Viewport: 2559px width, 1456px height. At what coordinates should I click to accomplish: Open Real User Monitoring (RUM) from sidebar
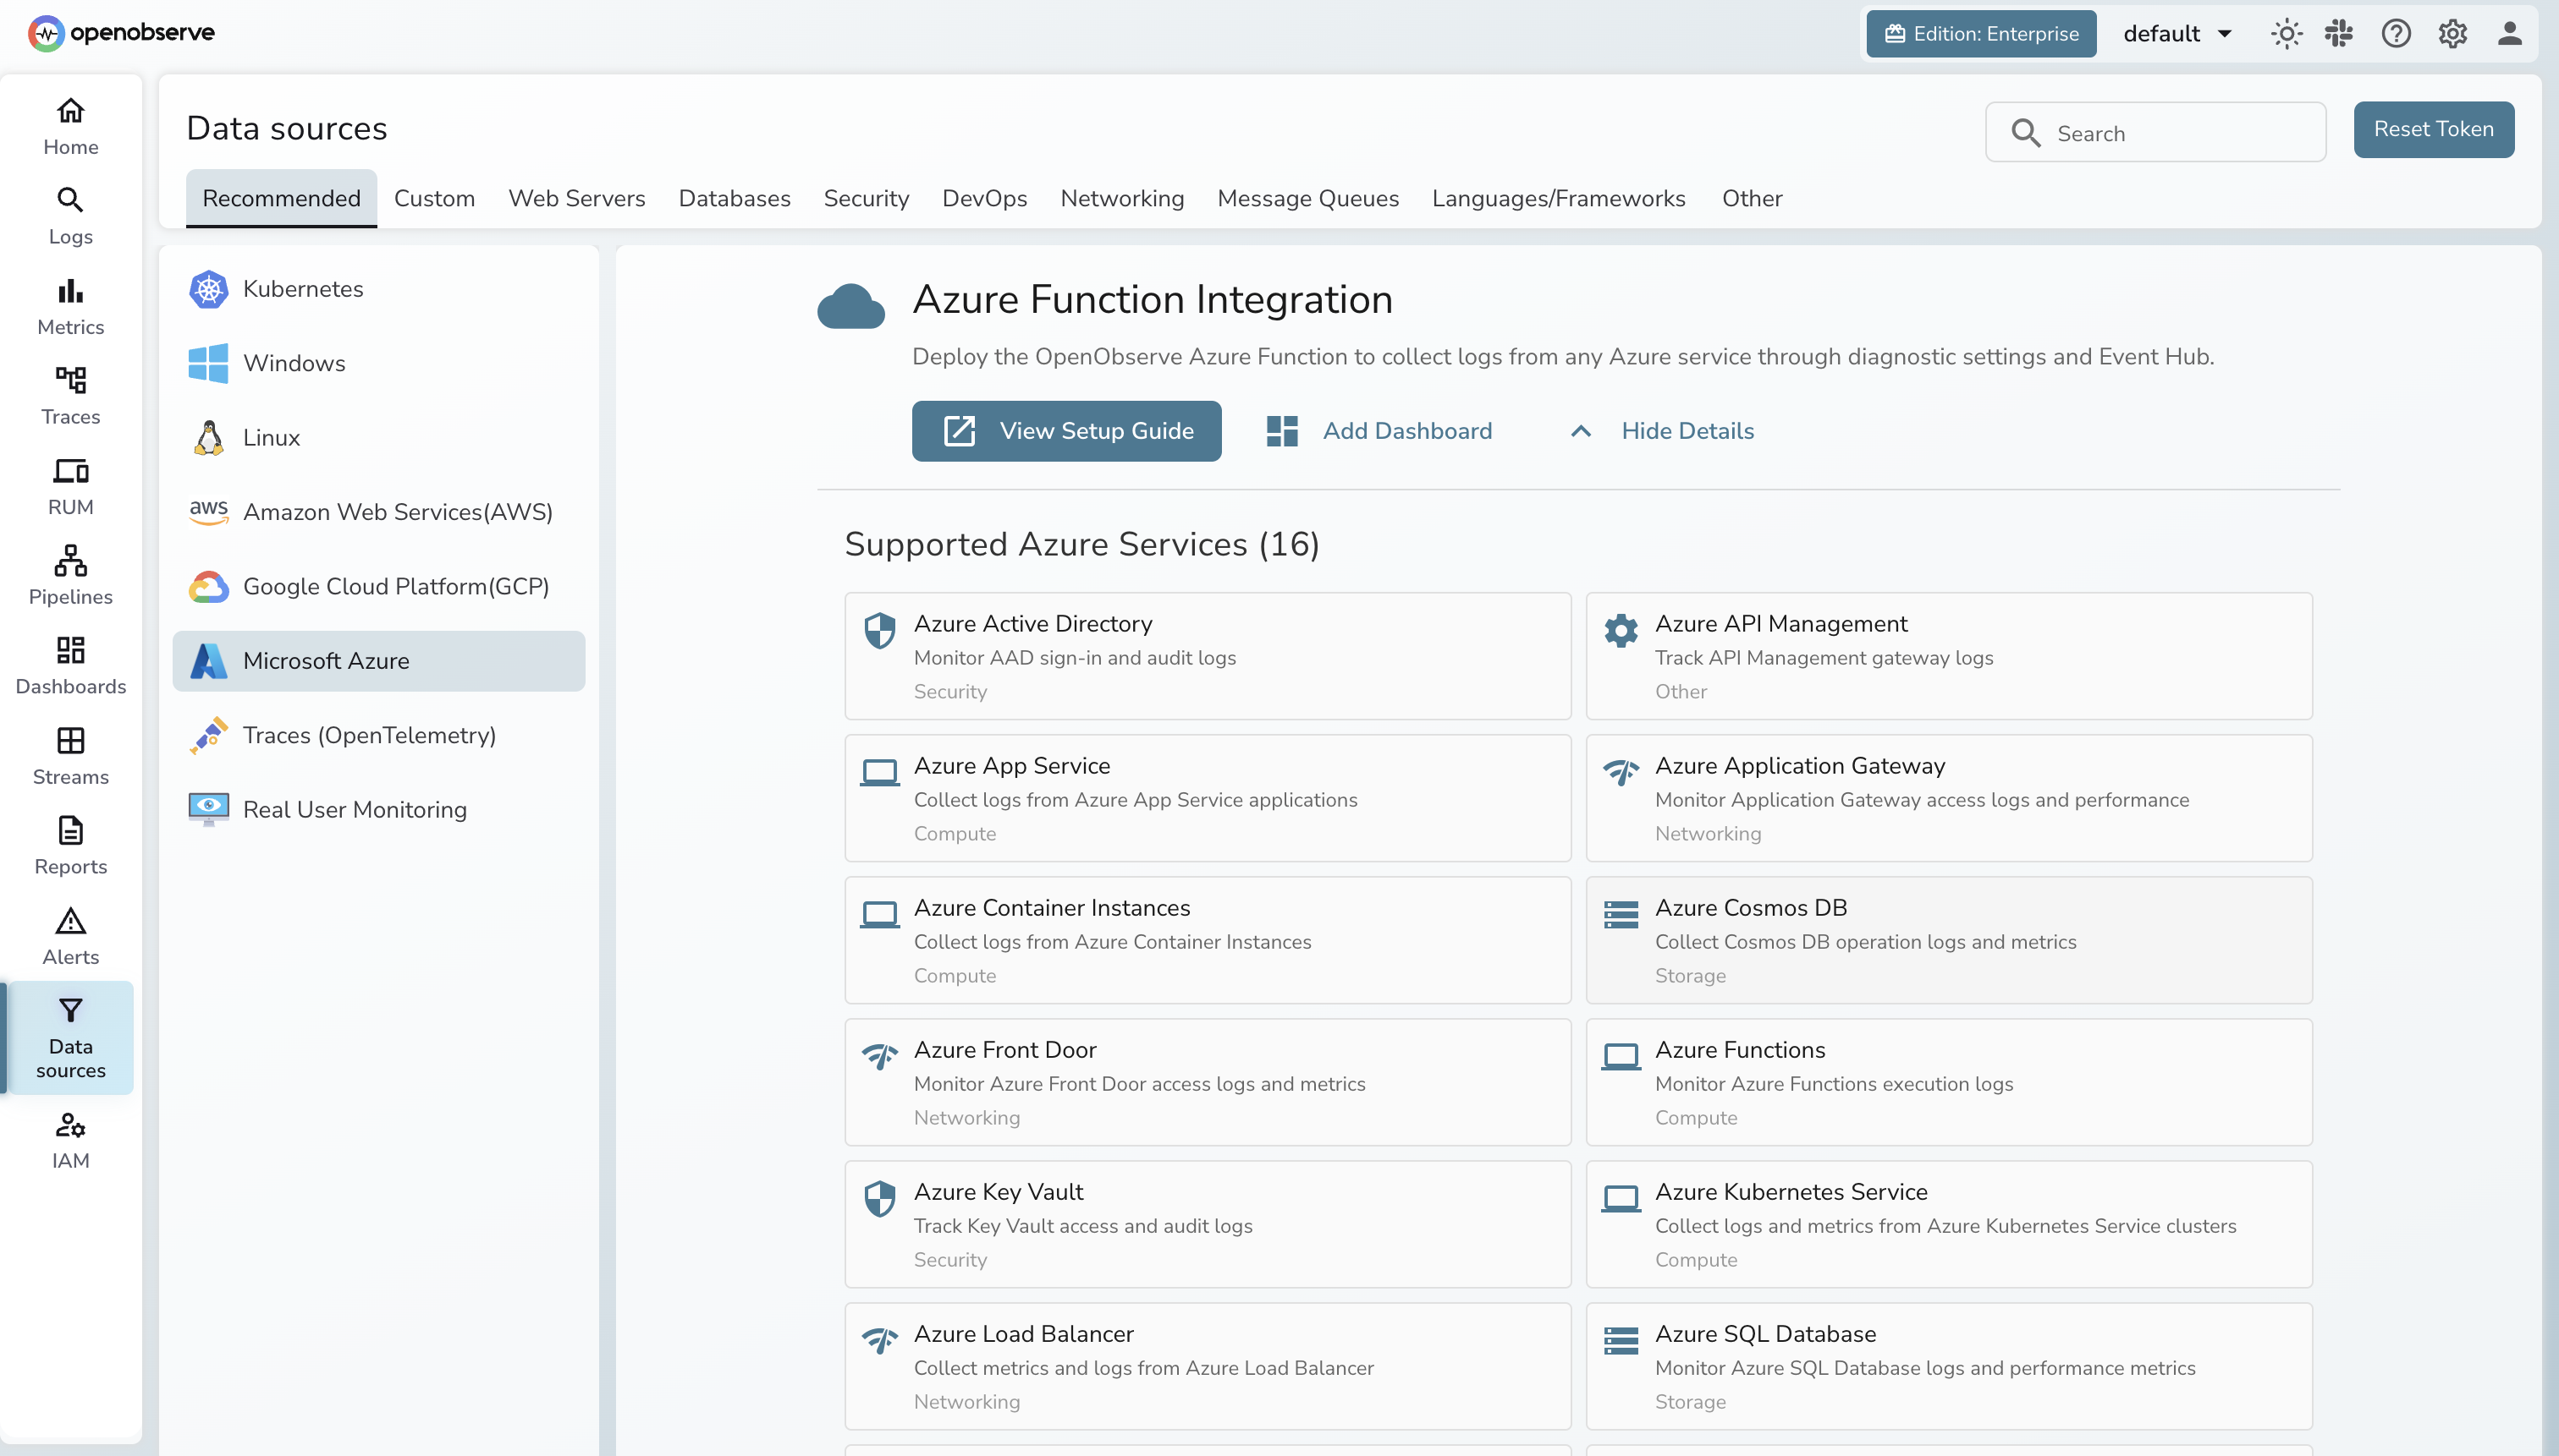pyautogui.click(x=69, y=485)
